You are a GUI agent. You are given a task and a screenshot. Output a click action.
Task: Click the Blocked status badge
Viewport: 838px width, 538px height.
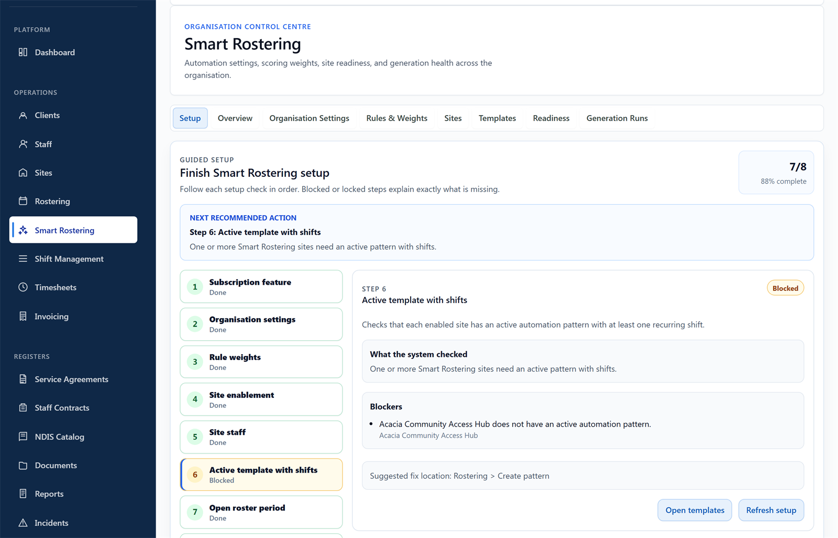(785, 288)
